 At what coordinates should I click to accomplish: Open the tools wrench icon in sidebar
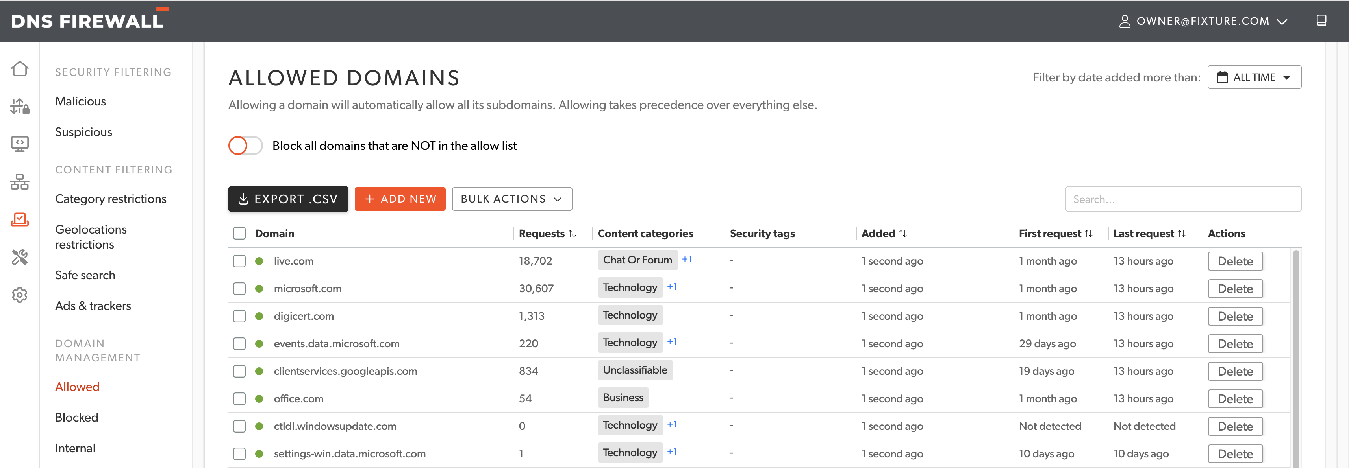click(x=19, y=257)
